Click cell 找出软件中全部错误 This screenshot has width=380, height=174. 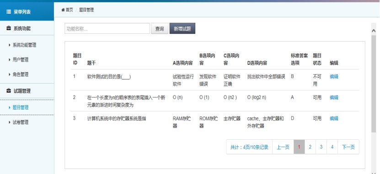(x=266, y=76)
